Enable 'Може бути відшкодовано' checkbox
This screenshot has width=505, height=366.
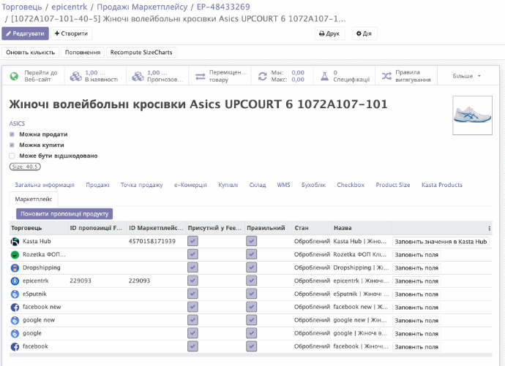pyautogui.click(x=12, y=156)
